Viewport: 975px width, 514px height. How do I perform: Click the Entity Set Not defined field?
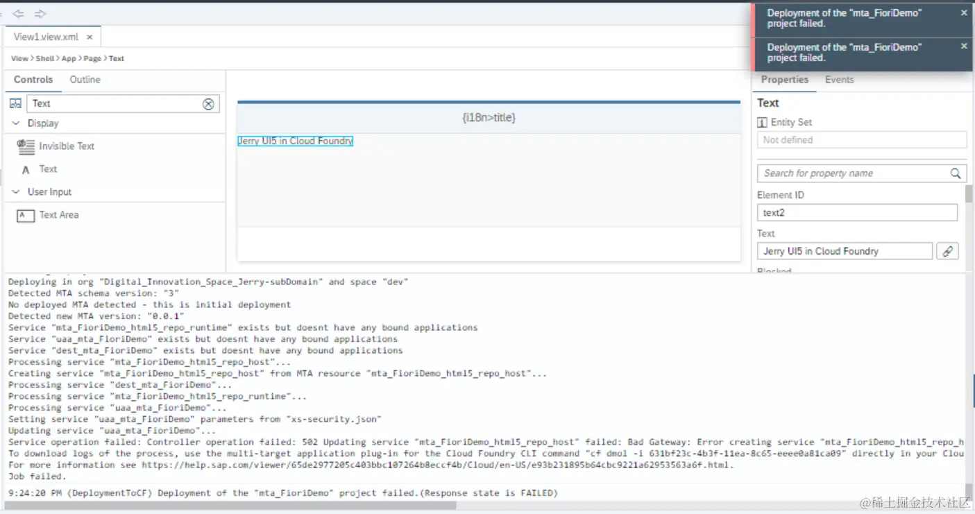coord(861,140)
